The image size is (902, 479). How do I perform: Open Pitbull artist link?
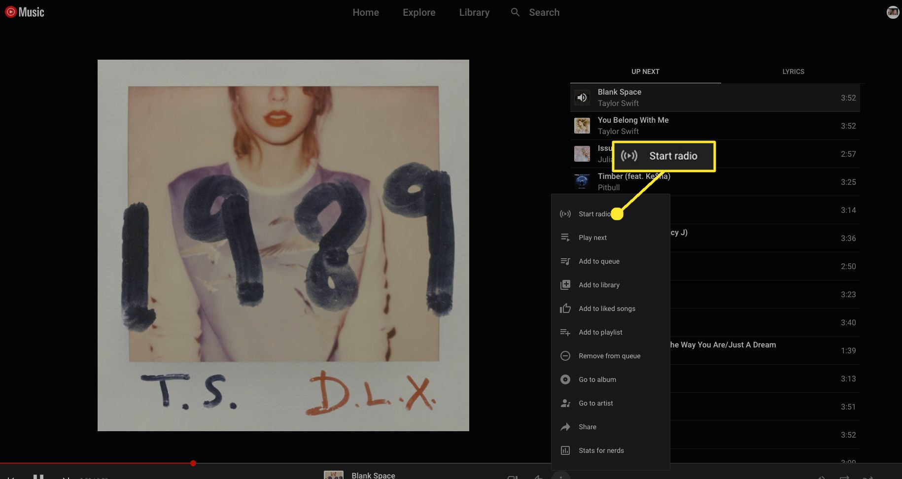[x=609, y=187]
